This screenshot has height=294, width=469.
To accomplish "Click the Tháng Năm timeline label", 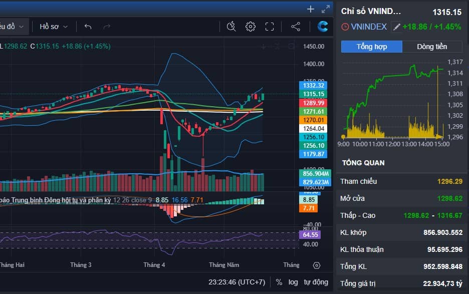I will pos(224,265).
